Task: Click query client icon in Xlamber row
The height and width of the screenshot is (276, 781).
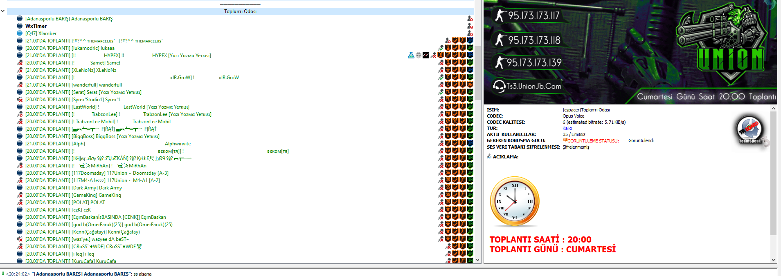Action: 470,33
